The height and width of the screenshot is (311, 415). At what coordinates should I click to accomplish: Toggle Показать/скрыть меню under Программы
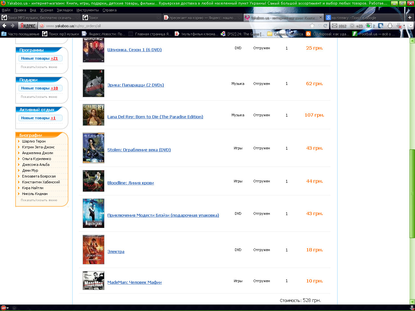(x=39, y=67)
